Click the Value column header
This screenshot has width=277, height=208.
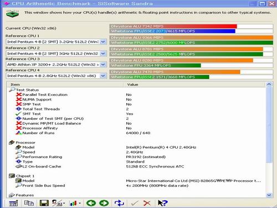point(195,84)
